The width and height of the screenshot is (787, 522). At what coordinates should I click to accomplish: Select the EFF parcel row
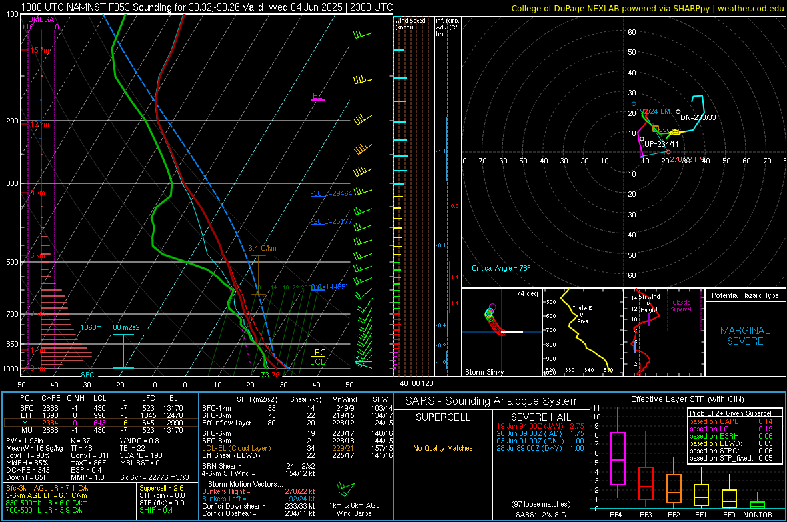point(100,415)
